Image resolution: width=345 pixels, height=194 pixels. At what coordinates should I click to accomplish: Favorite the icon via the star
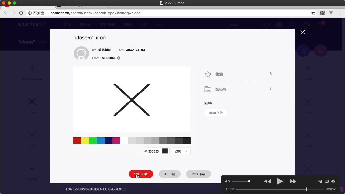[208, 74]
